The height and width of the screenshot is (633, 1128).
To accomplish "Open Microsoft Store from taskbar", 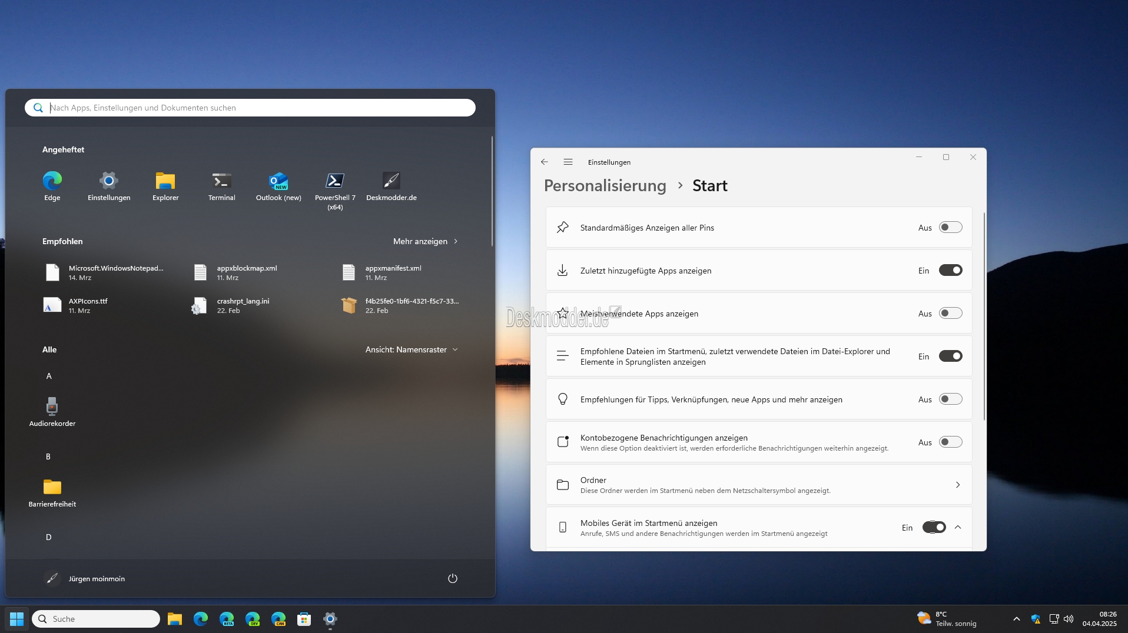I will point(304,619).
